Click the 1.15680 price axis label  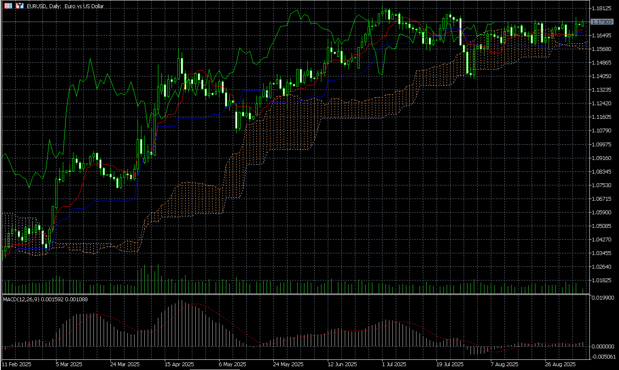[601, 49]
